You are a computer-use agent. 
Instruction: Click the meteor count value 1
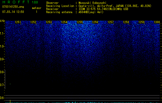37,12
